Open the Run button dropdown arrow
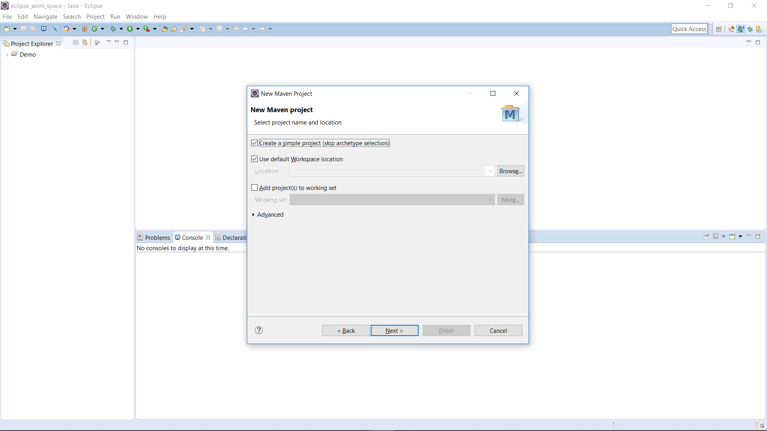Screen dimensions: 767x431 click(138, 29)
